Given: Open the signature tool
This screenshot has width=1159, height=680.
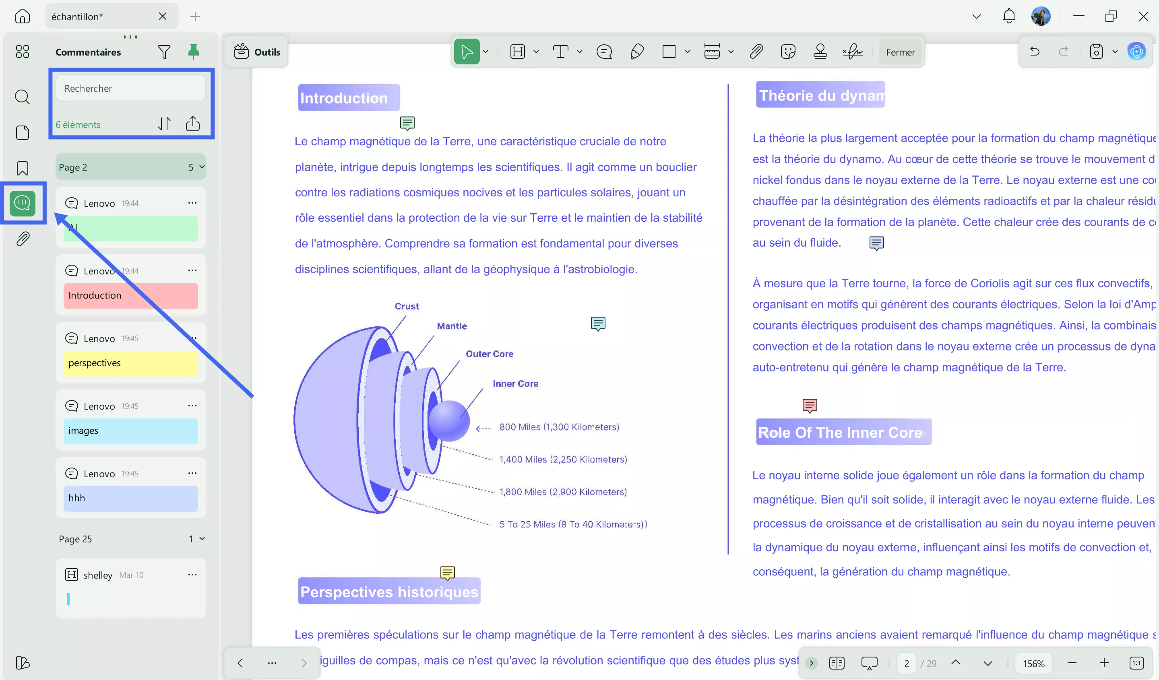Looking at the screenshot, I should pyautogui.click(x=852, y=52).
